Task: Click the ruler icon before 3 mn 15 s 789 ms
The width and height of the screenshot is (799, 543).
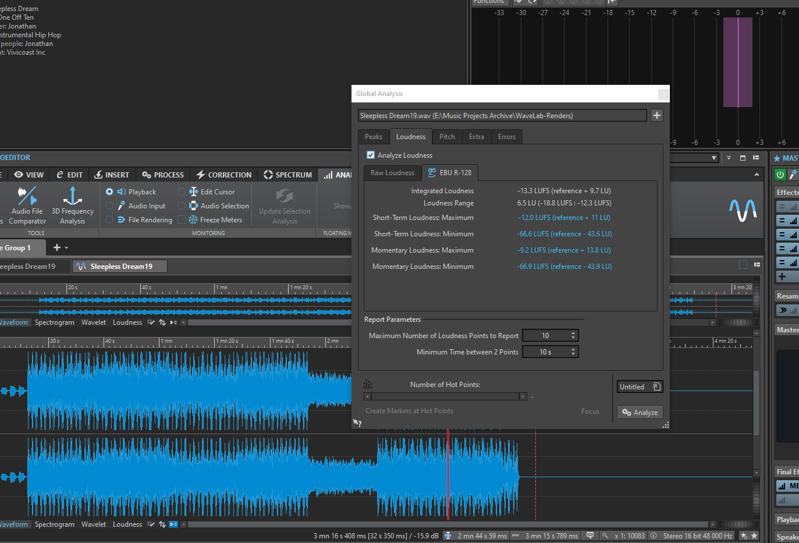Action: (516, 535)
